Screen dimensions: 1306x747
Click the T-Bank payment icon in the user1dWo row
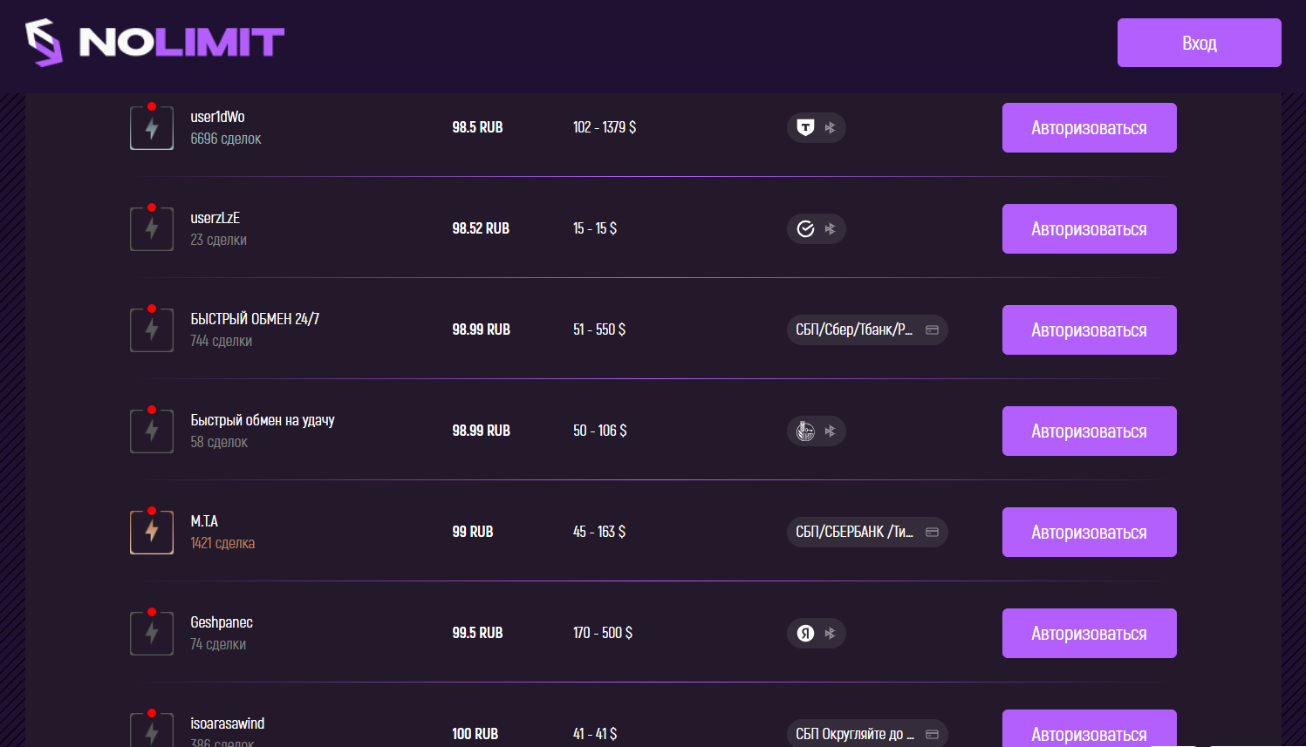(x=805, y=127)
